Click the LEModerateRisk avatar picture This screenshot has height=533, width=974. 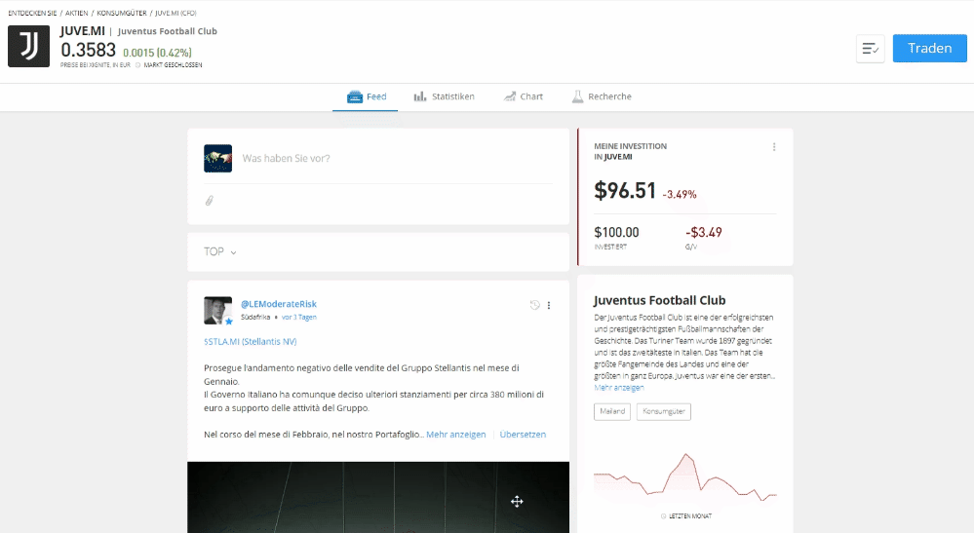coord(218,310)
